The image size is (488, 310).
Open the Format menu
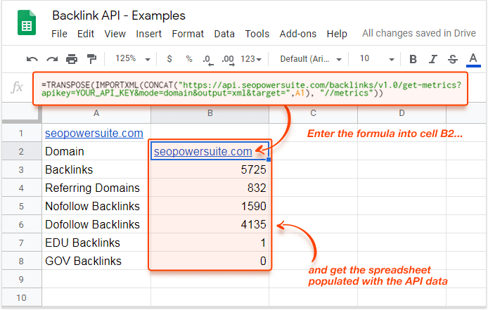click(x=188, y=34)
